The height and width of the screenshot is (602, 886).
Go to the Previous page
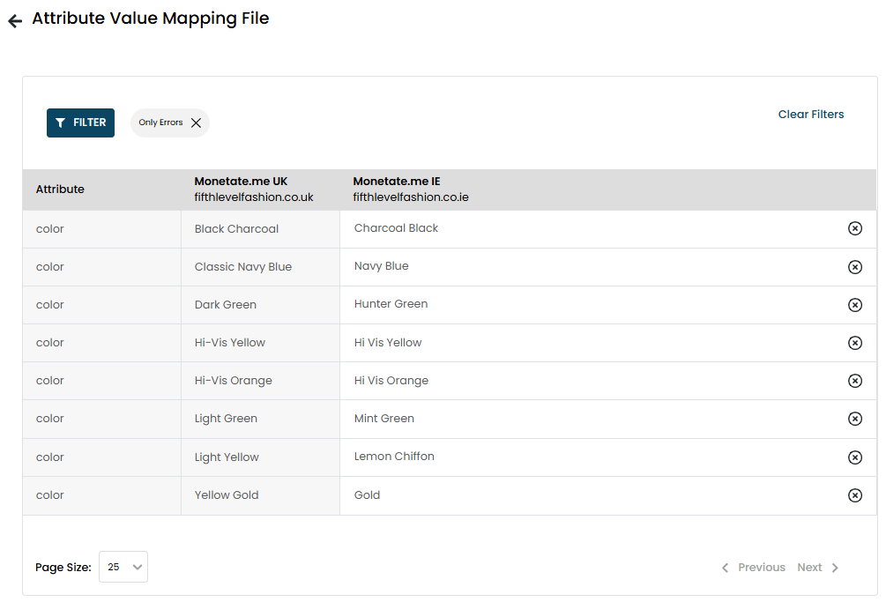[x=754, y=568]
